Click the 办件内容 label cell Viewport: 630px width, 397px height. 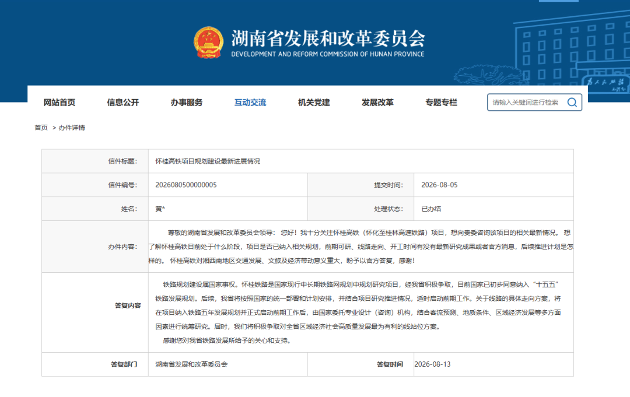pyautogui.click(x=95, y=247)
